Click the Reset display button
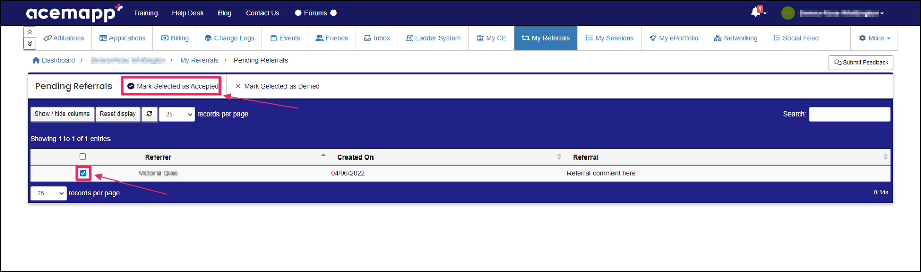This screenshot has width=921, height=272. 118,114
